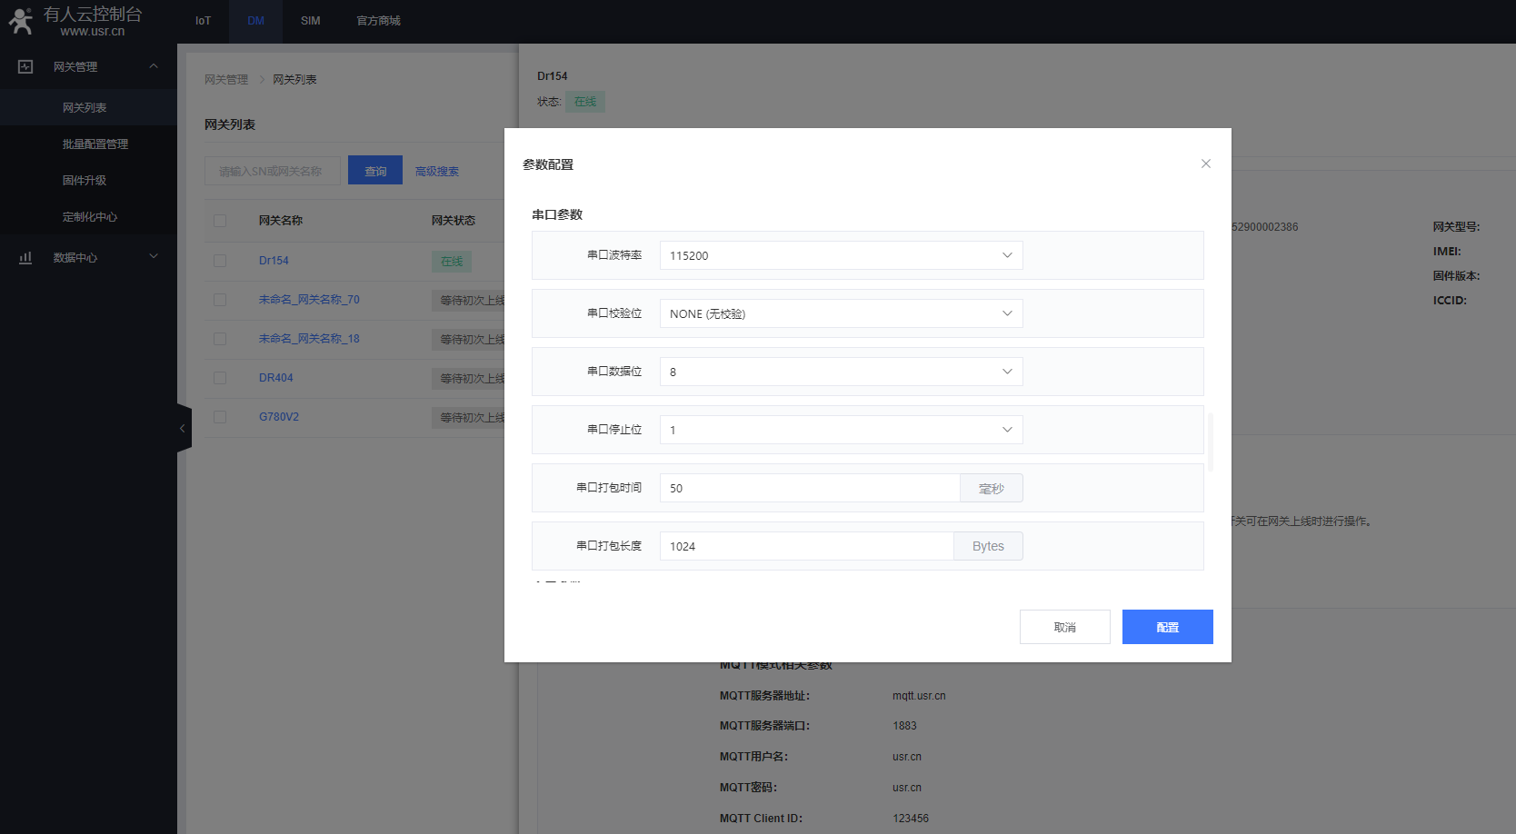Collapse the sidebar with the arrow handle

pos(184,428)
